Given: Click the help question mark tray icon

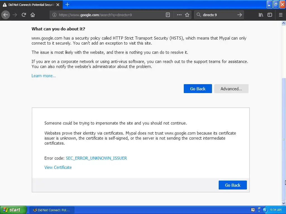Looking at the screenshot, I should pyautogui.click(x=253, y=210).
